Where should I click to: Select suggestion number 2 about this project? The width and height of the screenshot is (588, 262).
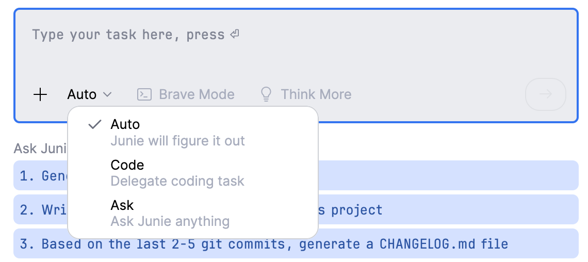[448, 209]
